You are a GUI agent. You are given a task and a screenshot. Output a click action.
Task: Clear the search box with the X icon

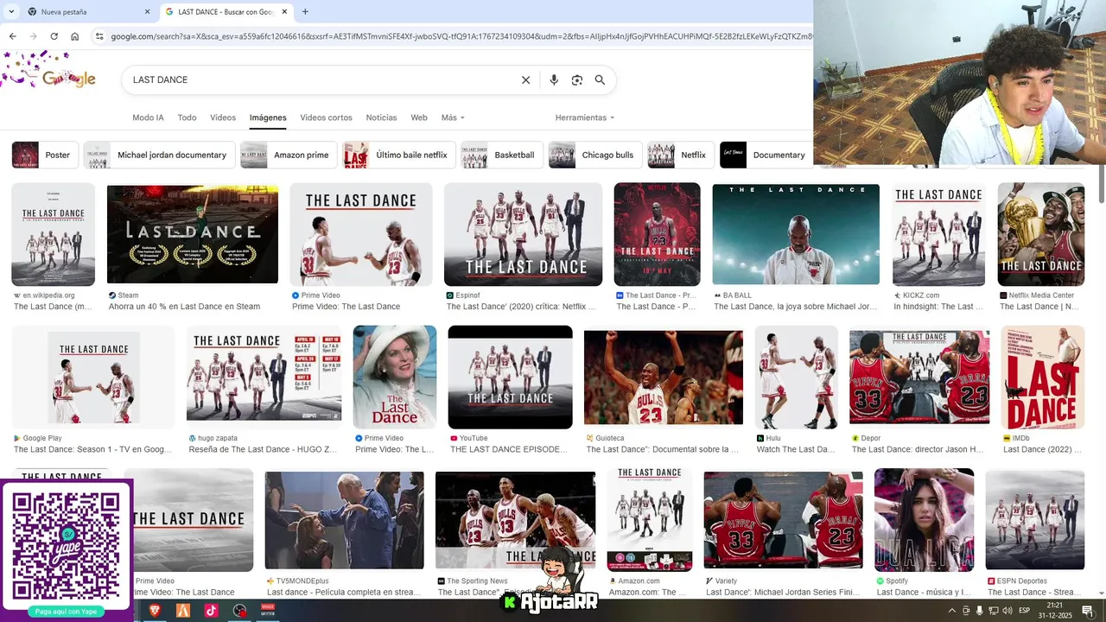tap(525, 79)
